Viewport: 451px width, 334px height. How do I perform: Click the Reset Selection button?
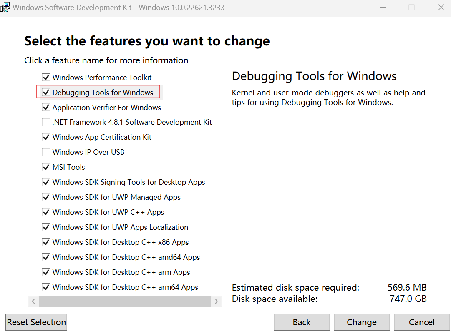(36, 322)
